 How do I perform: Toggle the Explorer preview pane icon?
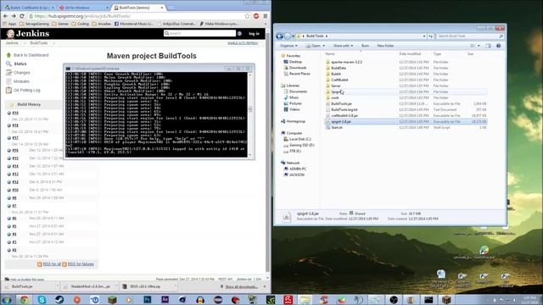489,46
